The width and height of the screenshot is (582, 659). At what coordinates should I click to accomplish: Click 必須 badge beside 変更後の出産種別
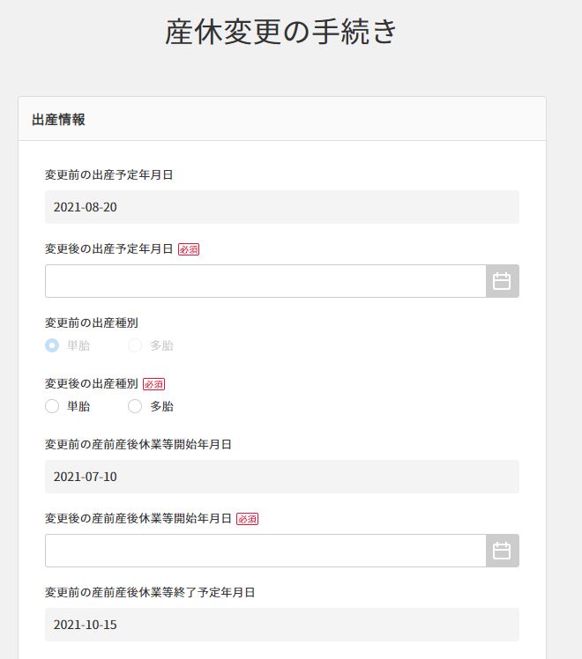pos(154,384)
